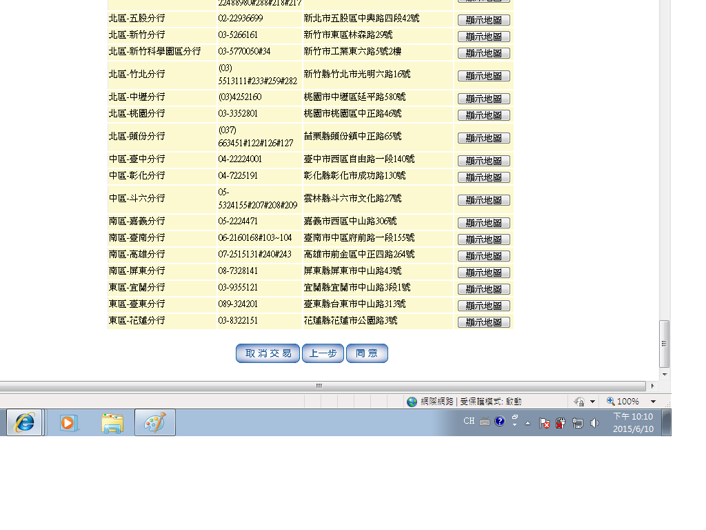
Task: Show map for 北區-新竹科學園區分行
Action: click(x=483, y=53)
